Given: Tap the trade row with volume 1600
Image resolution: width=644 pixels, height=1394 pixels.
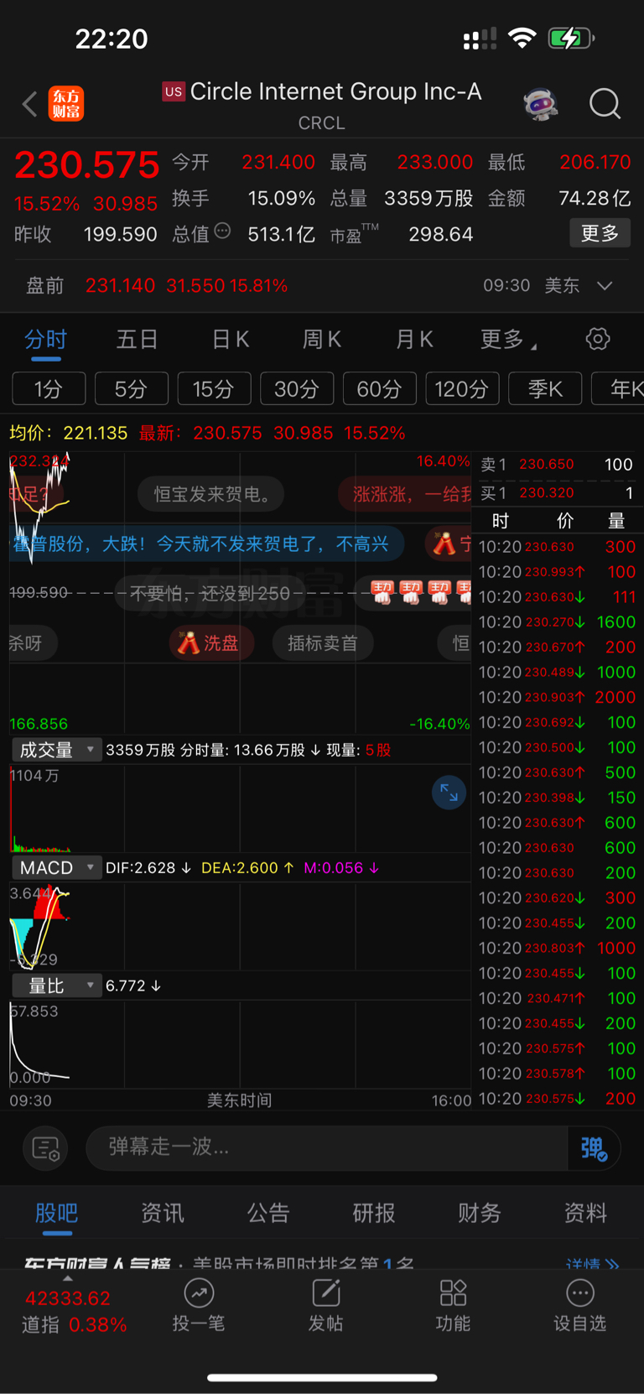Looking at the screenshot, I should point(557,622).
